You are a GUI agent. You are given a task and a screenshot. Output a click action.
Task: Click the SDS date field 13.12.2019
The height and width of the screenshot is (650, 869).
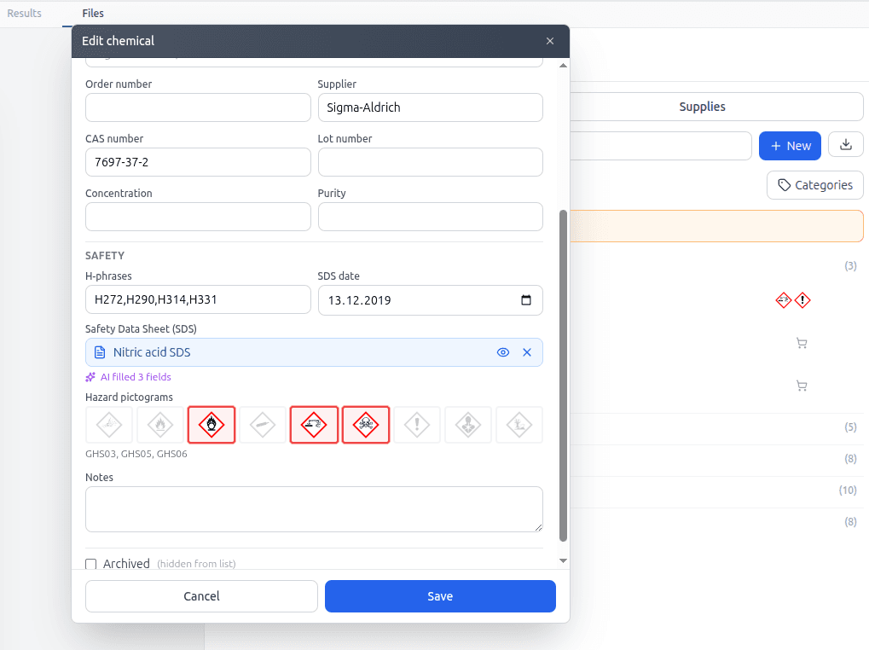[430, 300]
